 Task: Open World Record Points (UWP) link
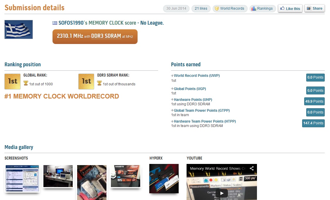click(197, 76)
